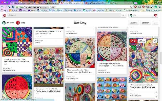The image size is (162, 101).
Task: Reload page with browser refresh icon
Action: (9, 7)
